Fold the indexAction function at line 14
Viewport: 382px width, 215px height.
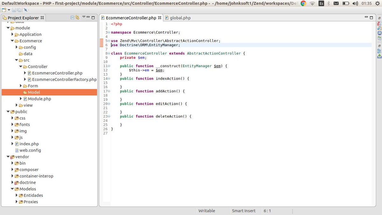point(109,78)
